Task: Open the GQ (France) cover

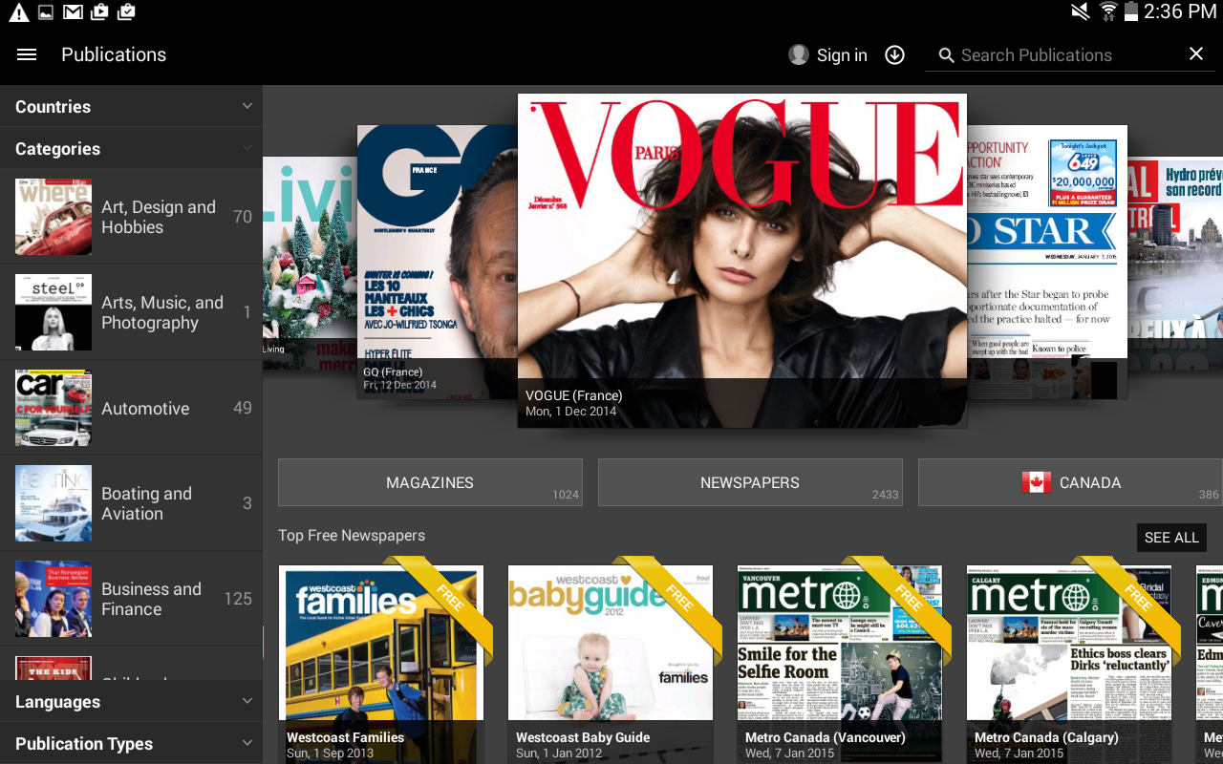Action: (438, 262)
